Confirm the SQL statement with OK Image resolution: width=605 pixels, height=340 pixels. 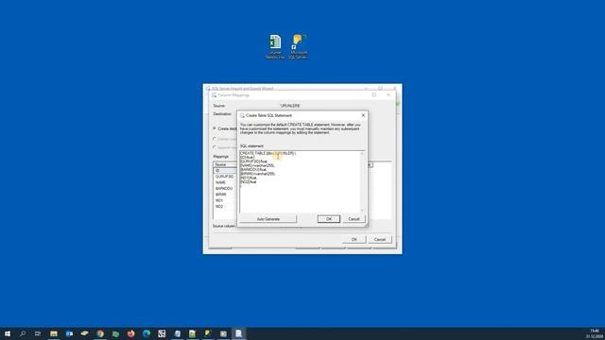[x=329, y=219]
